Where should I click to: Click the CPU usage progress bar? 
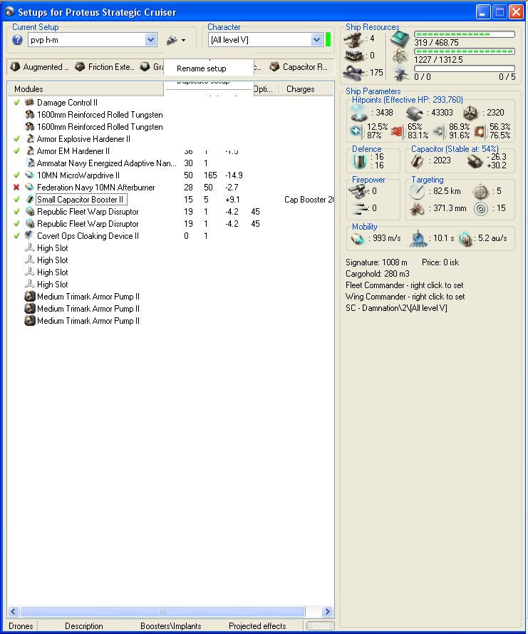pos(465,34)
